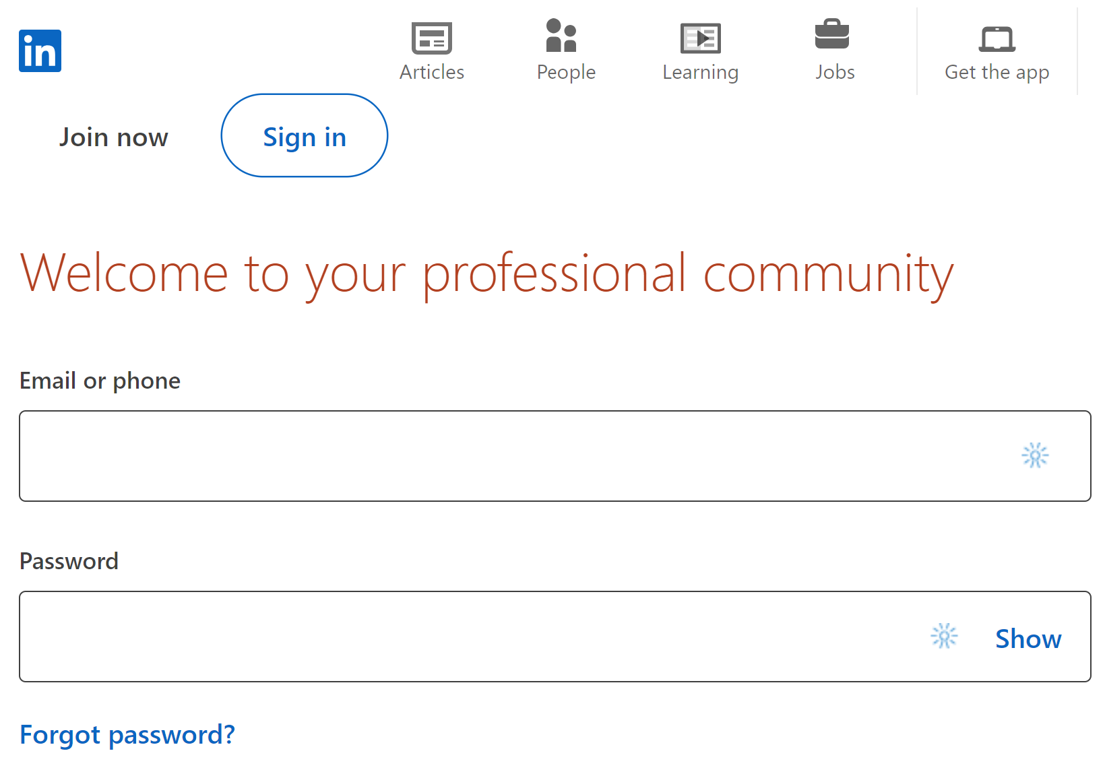
Task: Select the Articles newspaper icon
Action: tap(431, 38)
